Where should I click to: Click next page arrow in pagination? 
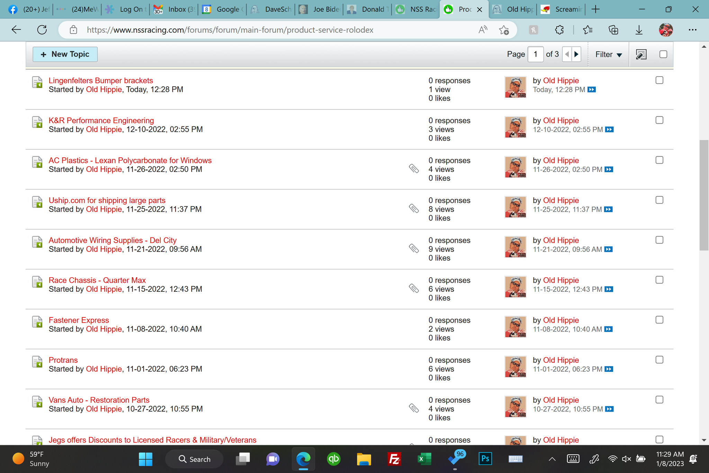click(576, 54)
